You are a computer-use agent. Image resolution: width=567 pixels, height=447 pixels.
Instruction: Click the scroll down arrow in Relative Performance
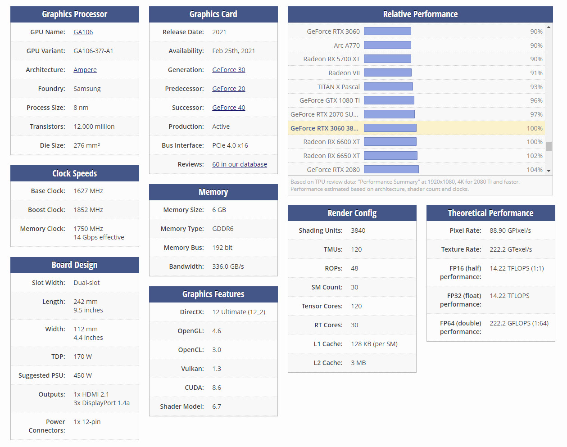[549, 171]
